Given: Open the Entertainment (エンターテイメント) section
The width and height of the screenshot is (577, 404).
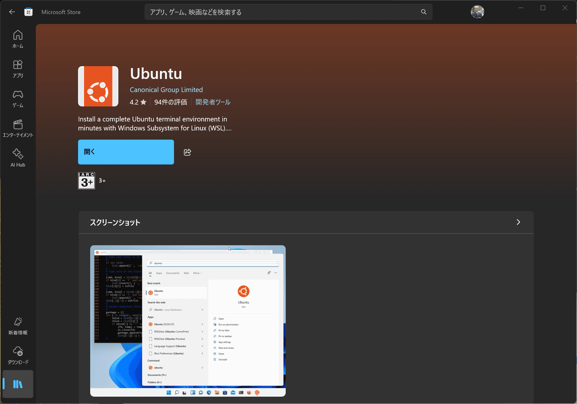Looking at the screenshot, I should (x=18, y=128).
